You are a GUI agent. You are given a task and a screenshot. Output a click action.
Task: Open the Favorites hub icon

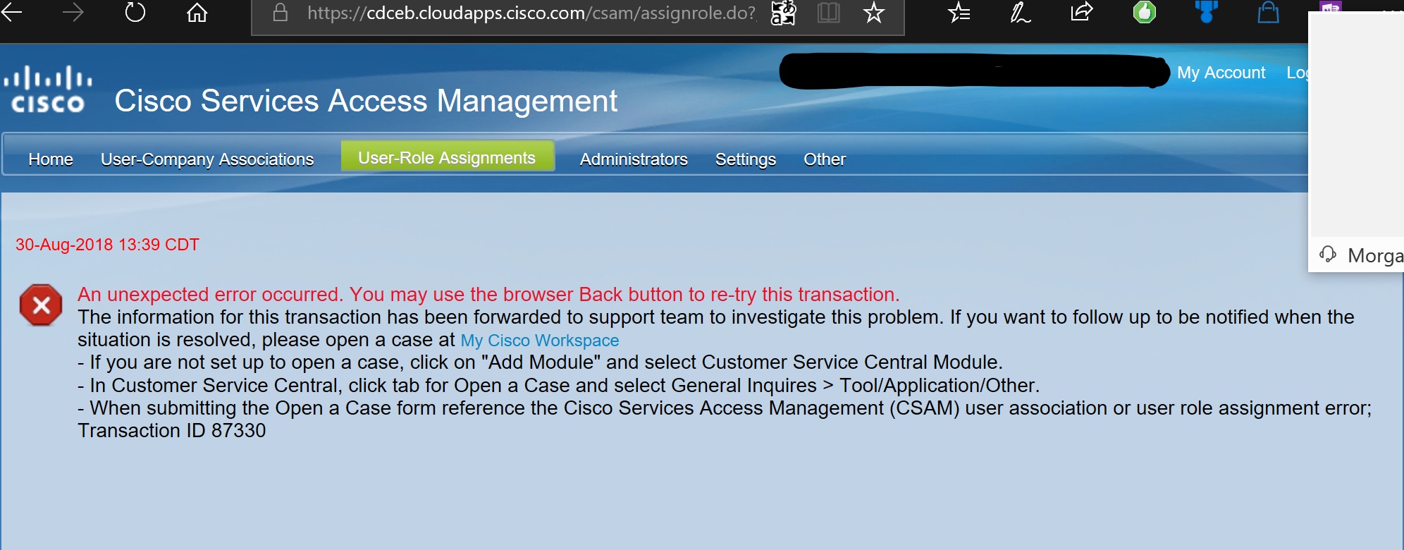[959, 12]
